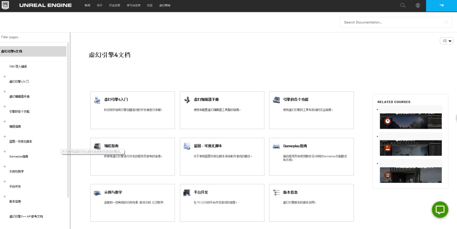
Task: Open the search magnifier in top bar
Action: point(403,5)
